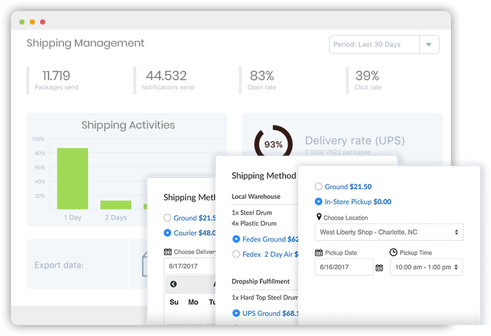Click the 1 Day green bar
The height and width of the screenshot is (336, 491).
click(x=72, y=178)
